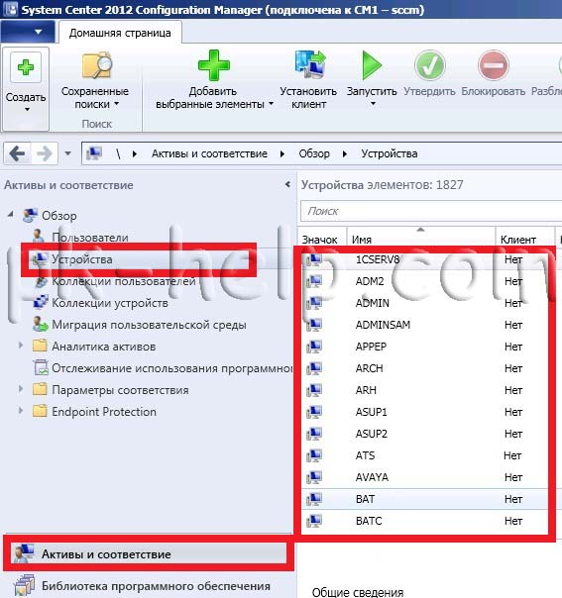Sort by the Значок column header
The height and width of the screenshot is (598, 562).
(322, 240)
